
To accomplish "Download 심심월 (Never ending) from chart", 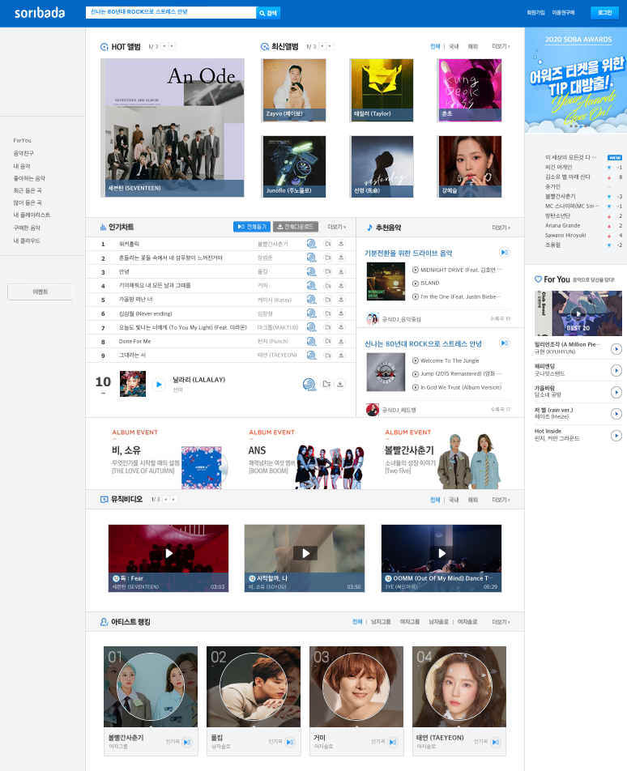I will click(x=341, y=313).
